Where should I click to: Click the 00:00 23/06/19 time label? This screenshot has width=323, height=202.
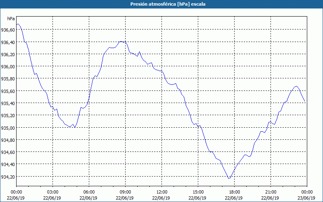tap(306, 195)
